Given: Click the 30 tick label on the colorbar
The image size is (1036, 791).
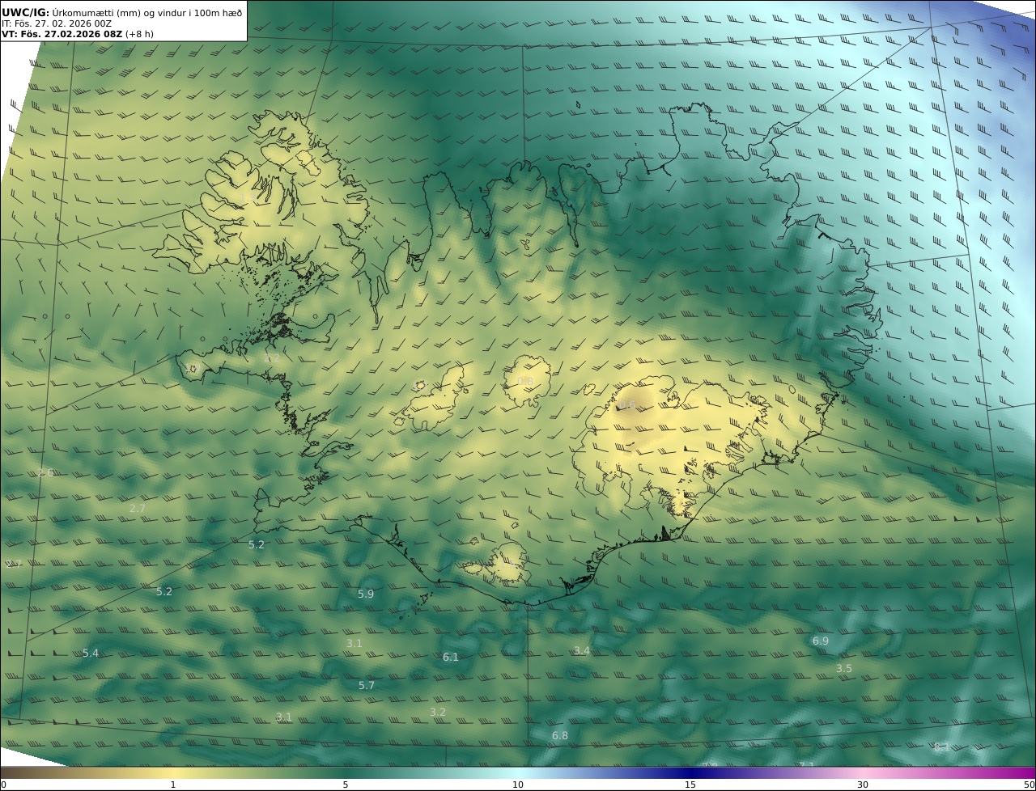Looking at the screenshot, I should [863, 785].
